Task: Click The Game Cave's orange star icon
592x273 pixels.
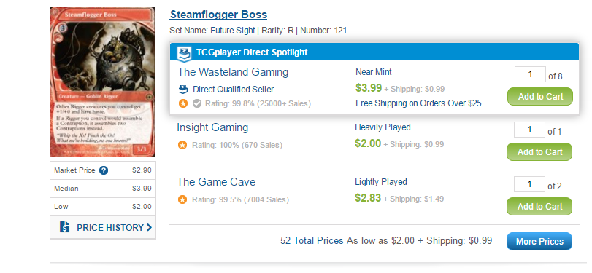Action: [182, 199]
